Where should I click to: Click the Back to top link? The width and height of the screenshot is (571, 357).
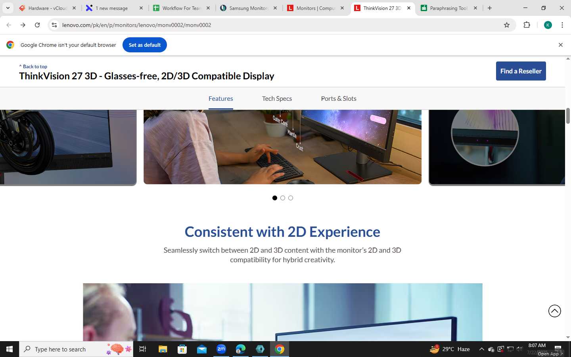33,67
